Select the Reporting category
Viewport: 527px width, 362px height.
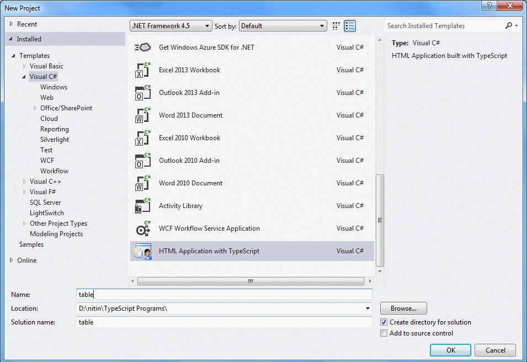point(55,129)
